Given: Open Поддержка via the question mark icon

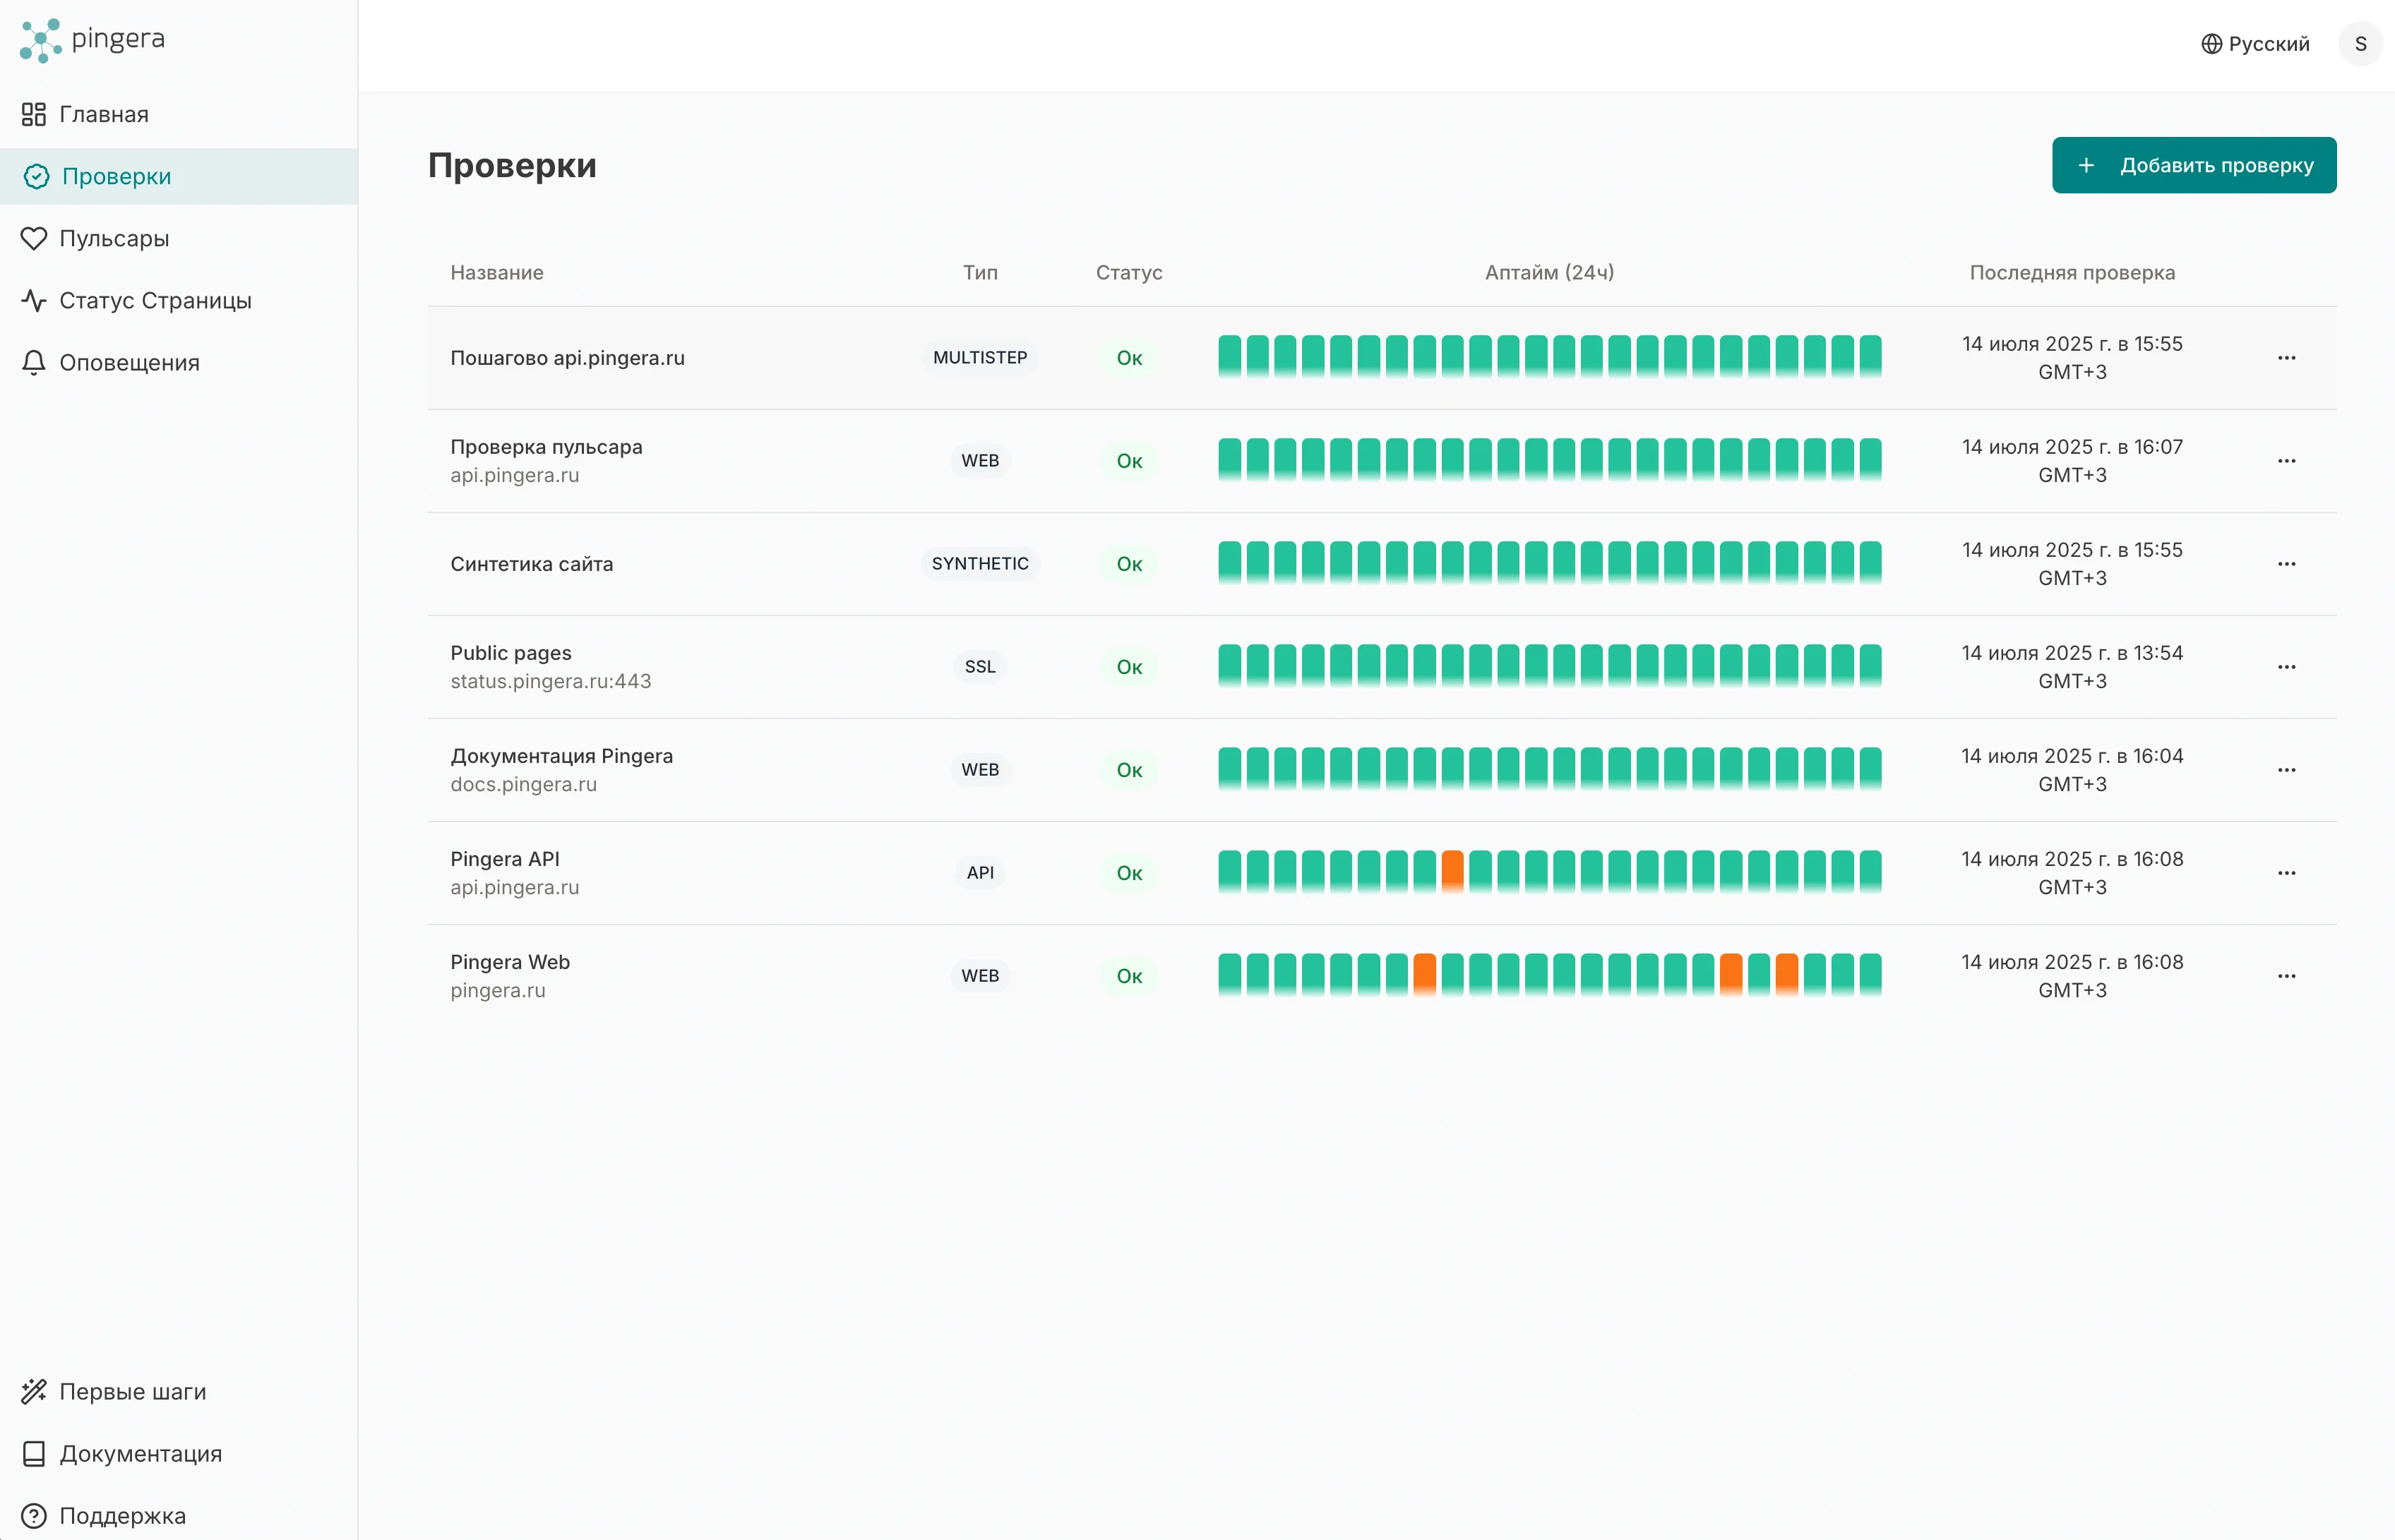Looking at the screenshot, I should pyautogui.click(x=35, y=1515).
